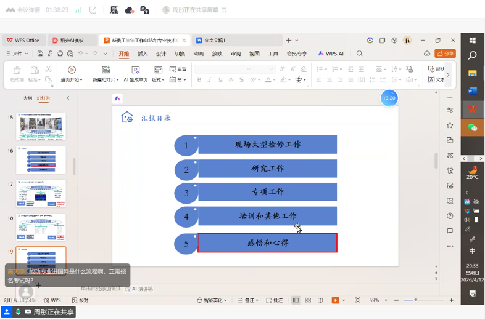Click the WeChat icon in Windows taskbar
Viewport: 485px width, 320px height.
coord(473,127)
